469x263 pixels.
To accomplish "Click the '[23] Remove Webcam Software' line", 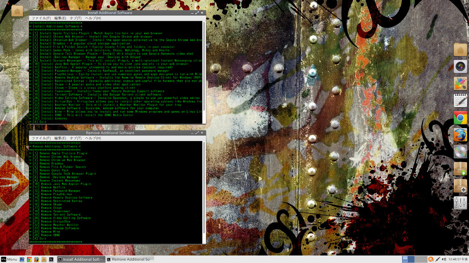I will click(54, 228).
